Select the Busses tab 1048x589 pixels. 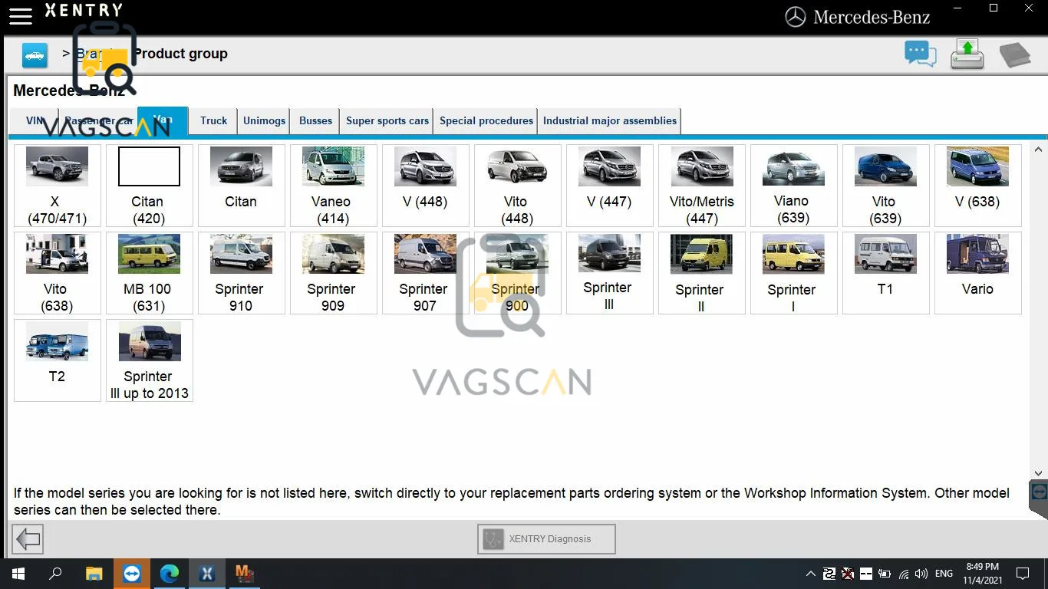[316, 121]
